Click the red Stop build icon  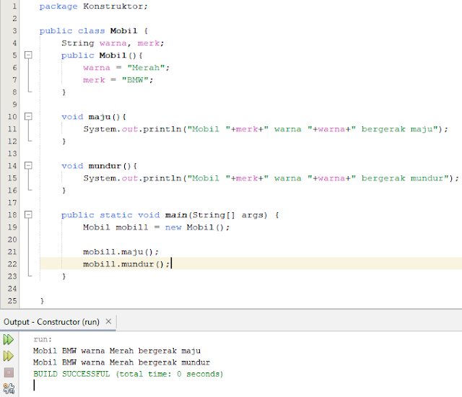[9, 372]
